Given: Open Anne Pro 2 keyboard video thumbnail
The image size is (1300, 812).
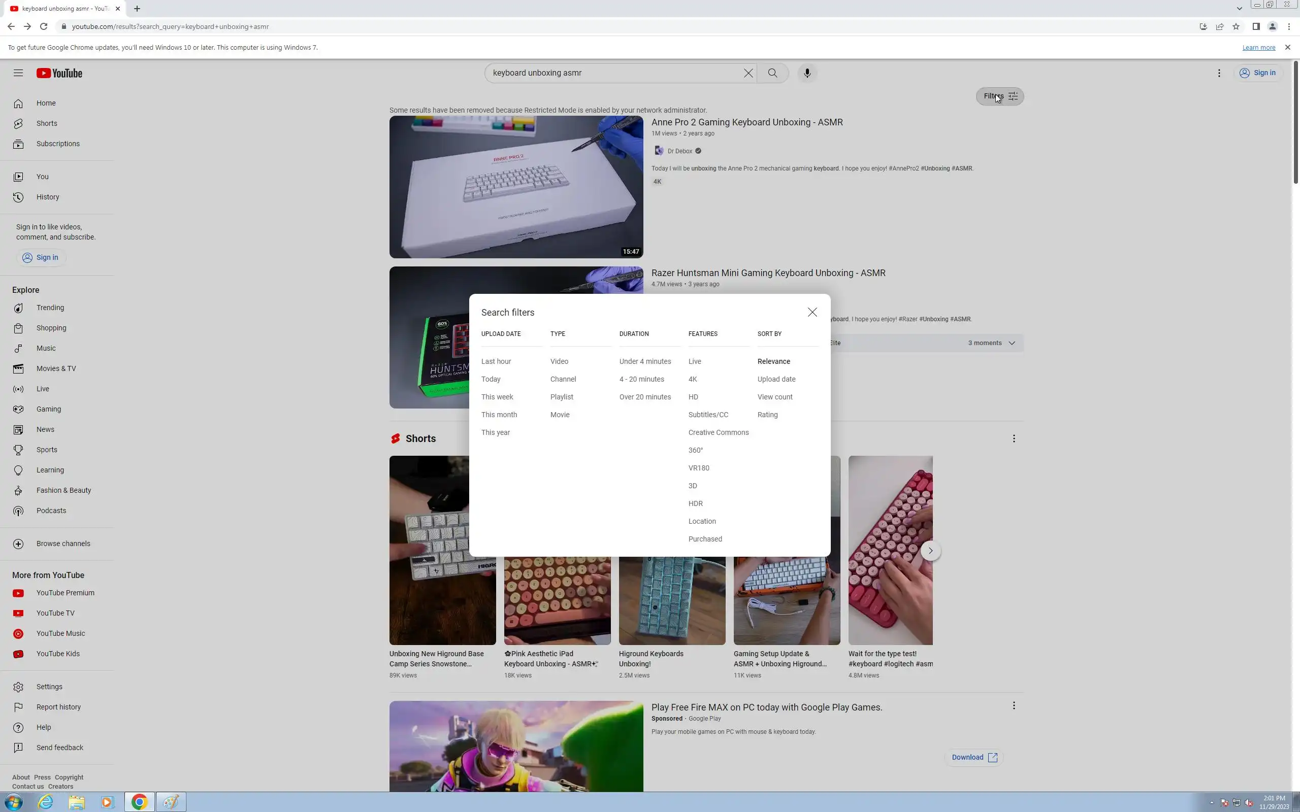Looking at the screenshot, I should [516, 187].
